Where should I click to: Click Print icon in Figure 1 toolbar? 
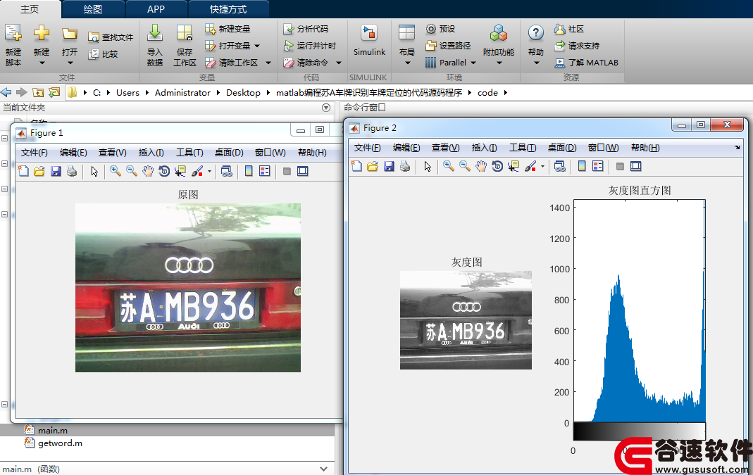[x=72, y=171]
